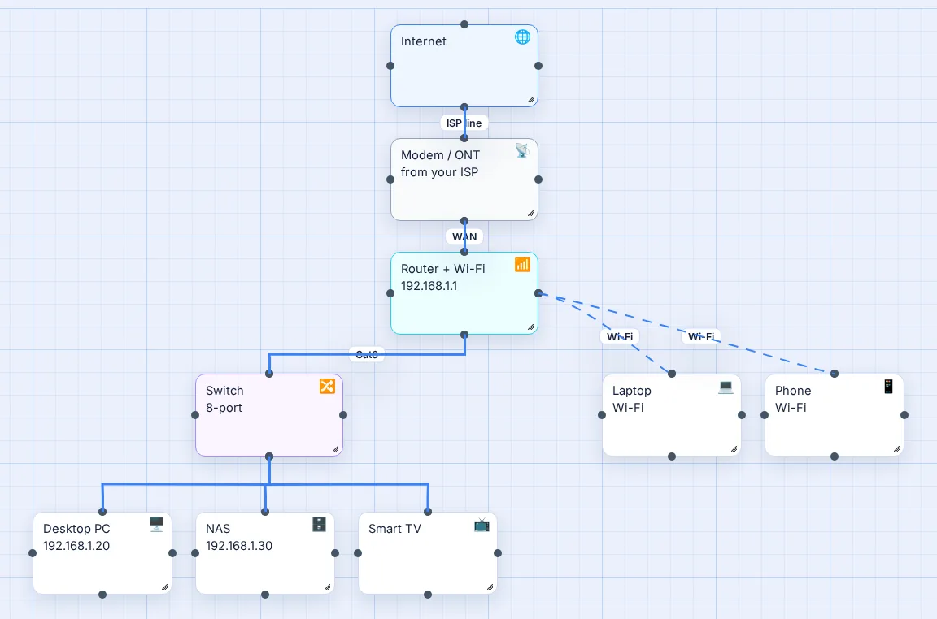Select the Smart TV node title
This screenshot has height=619, width=937.
tap(394, 529)
